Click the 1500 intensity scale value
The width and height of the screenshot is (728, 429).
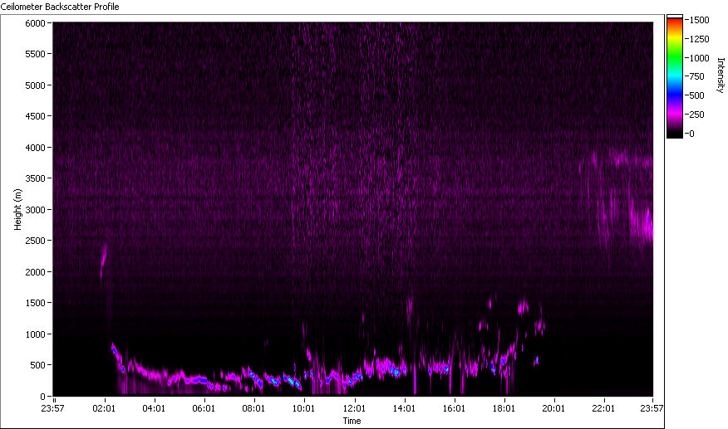(x=699, y=20)
